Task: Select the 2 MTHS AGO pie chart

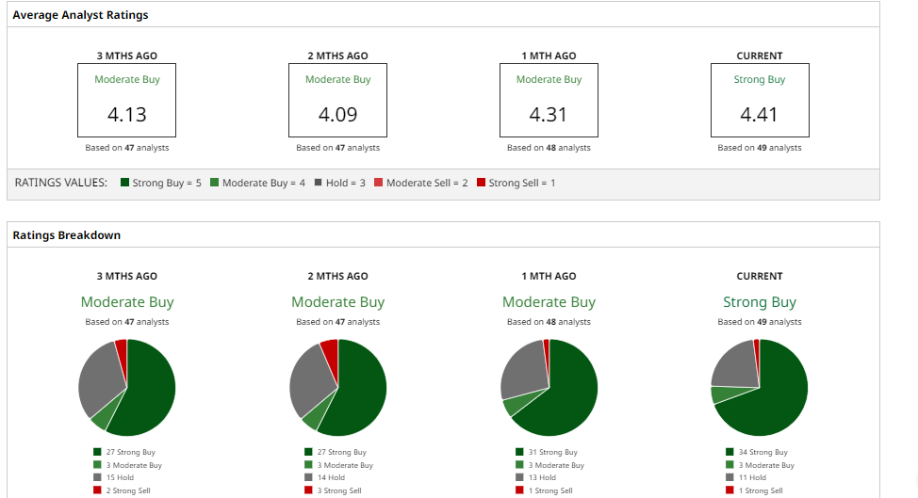Action: (337, 387)
